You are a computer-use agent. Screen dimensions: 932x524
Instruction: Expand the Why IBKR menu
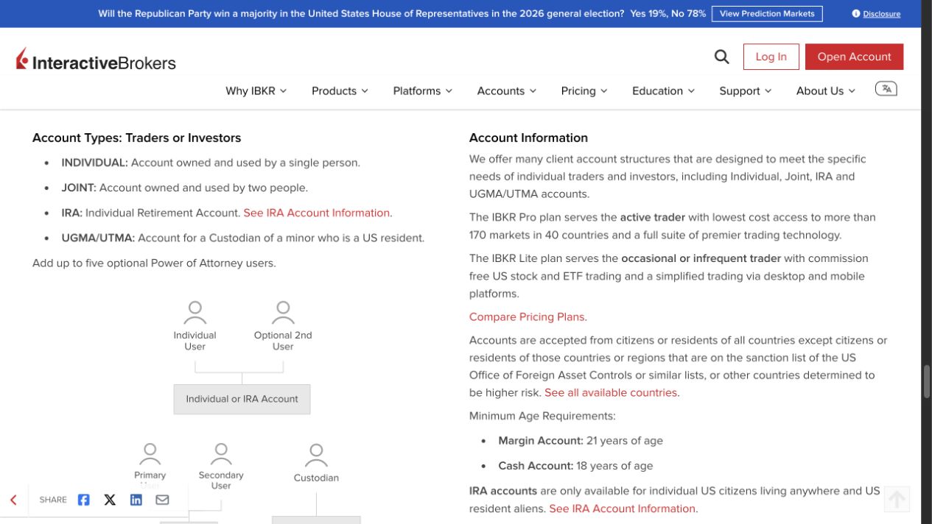pyautogui.click(x=256, y=91)
